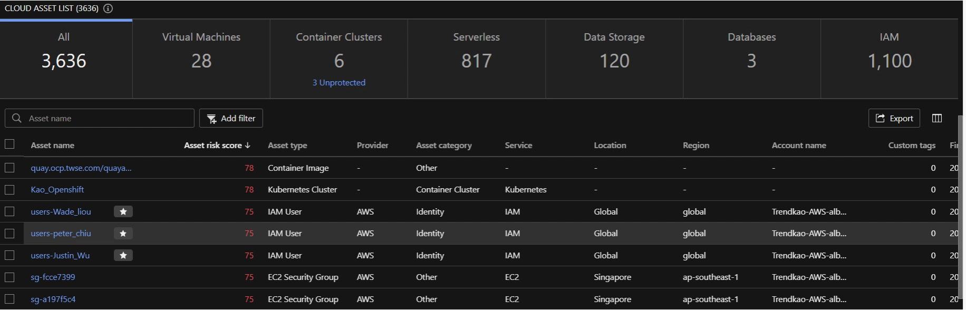Click the magnifier icon in search box
This screenshot has height=310, width=966.
(17, 118)
